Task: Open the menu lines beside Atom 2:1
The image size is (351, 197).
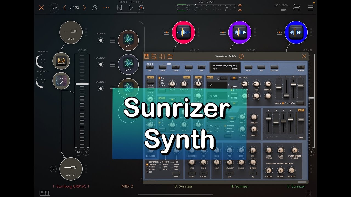Action: (x=113, y=40)
